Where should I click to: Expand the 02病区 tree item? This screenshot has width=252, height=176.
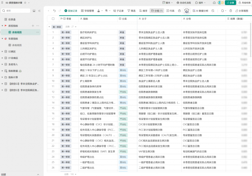(x=2, y=51)
